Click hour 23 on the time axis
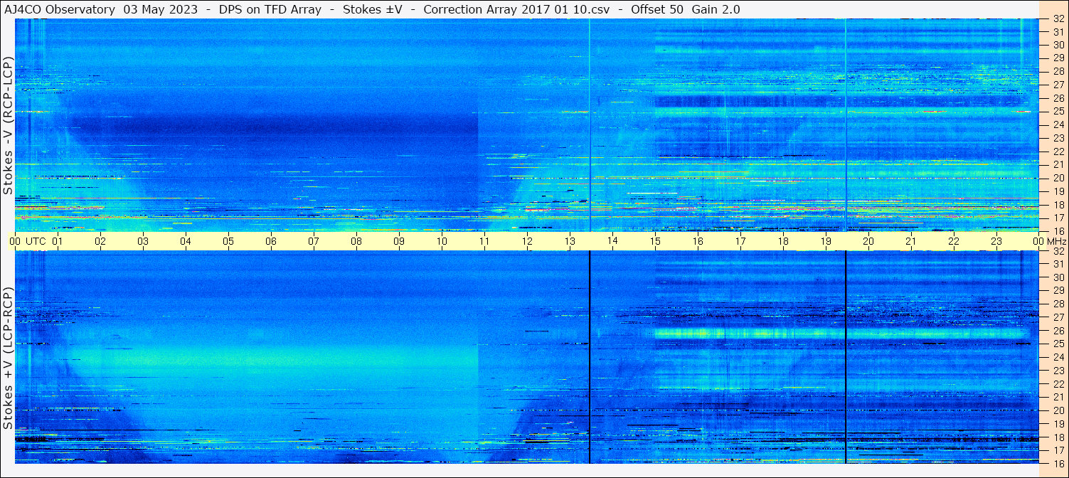The height and width of the screenshot is (478, 1069). (x=996, y=241)
